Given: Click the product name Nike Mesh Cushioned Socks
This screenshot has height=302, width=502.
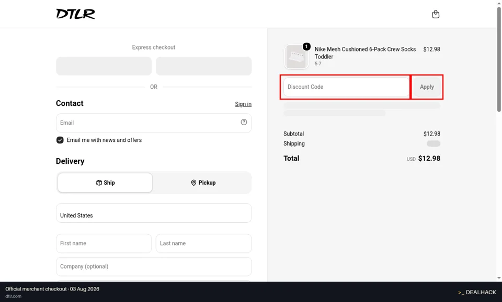Looking at the screenshot, I should (x=365, y=53).
